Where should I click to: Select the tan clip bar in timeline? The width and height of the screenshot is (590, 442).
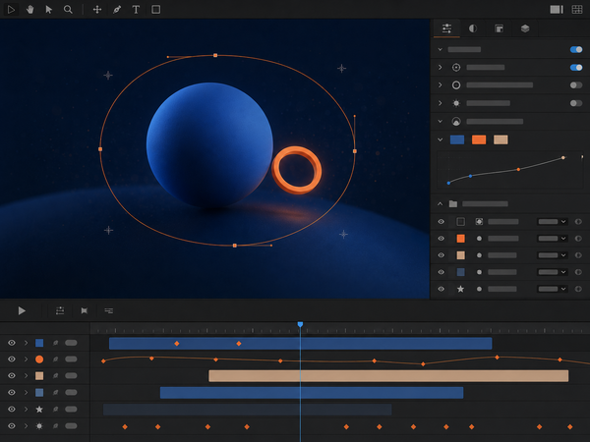coord(388,376)
